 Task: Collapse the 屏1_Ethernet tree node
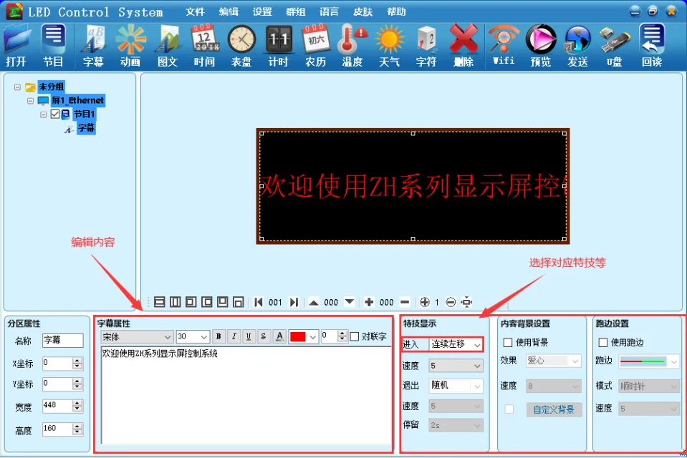pos(30,101)
